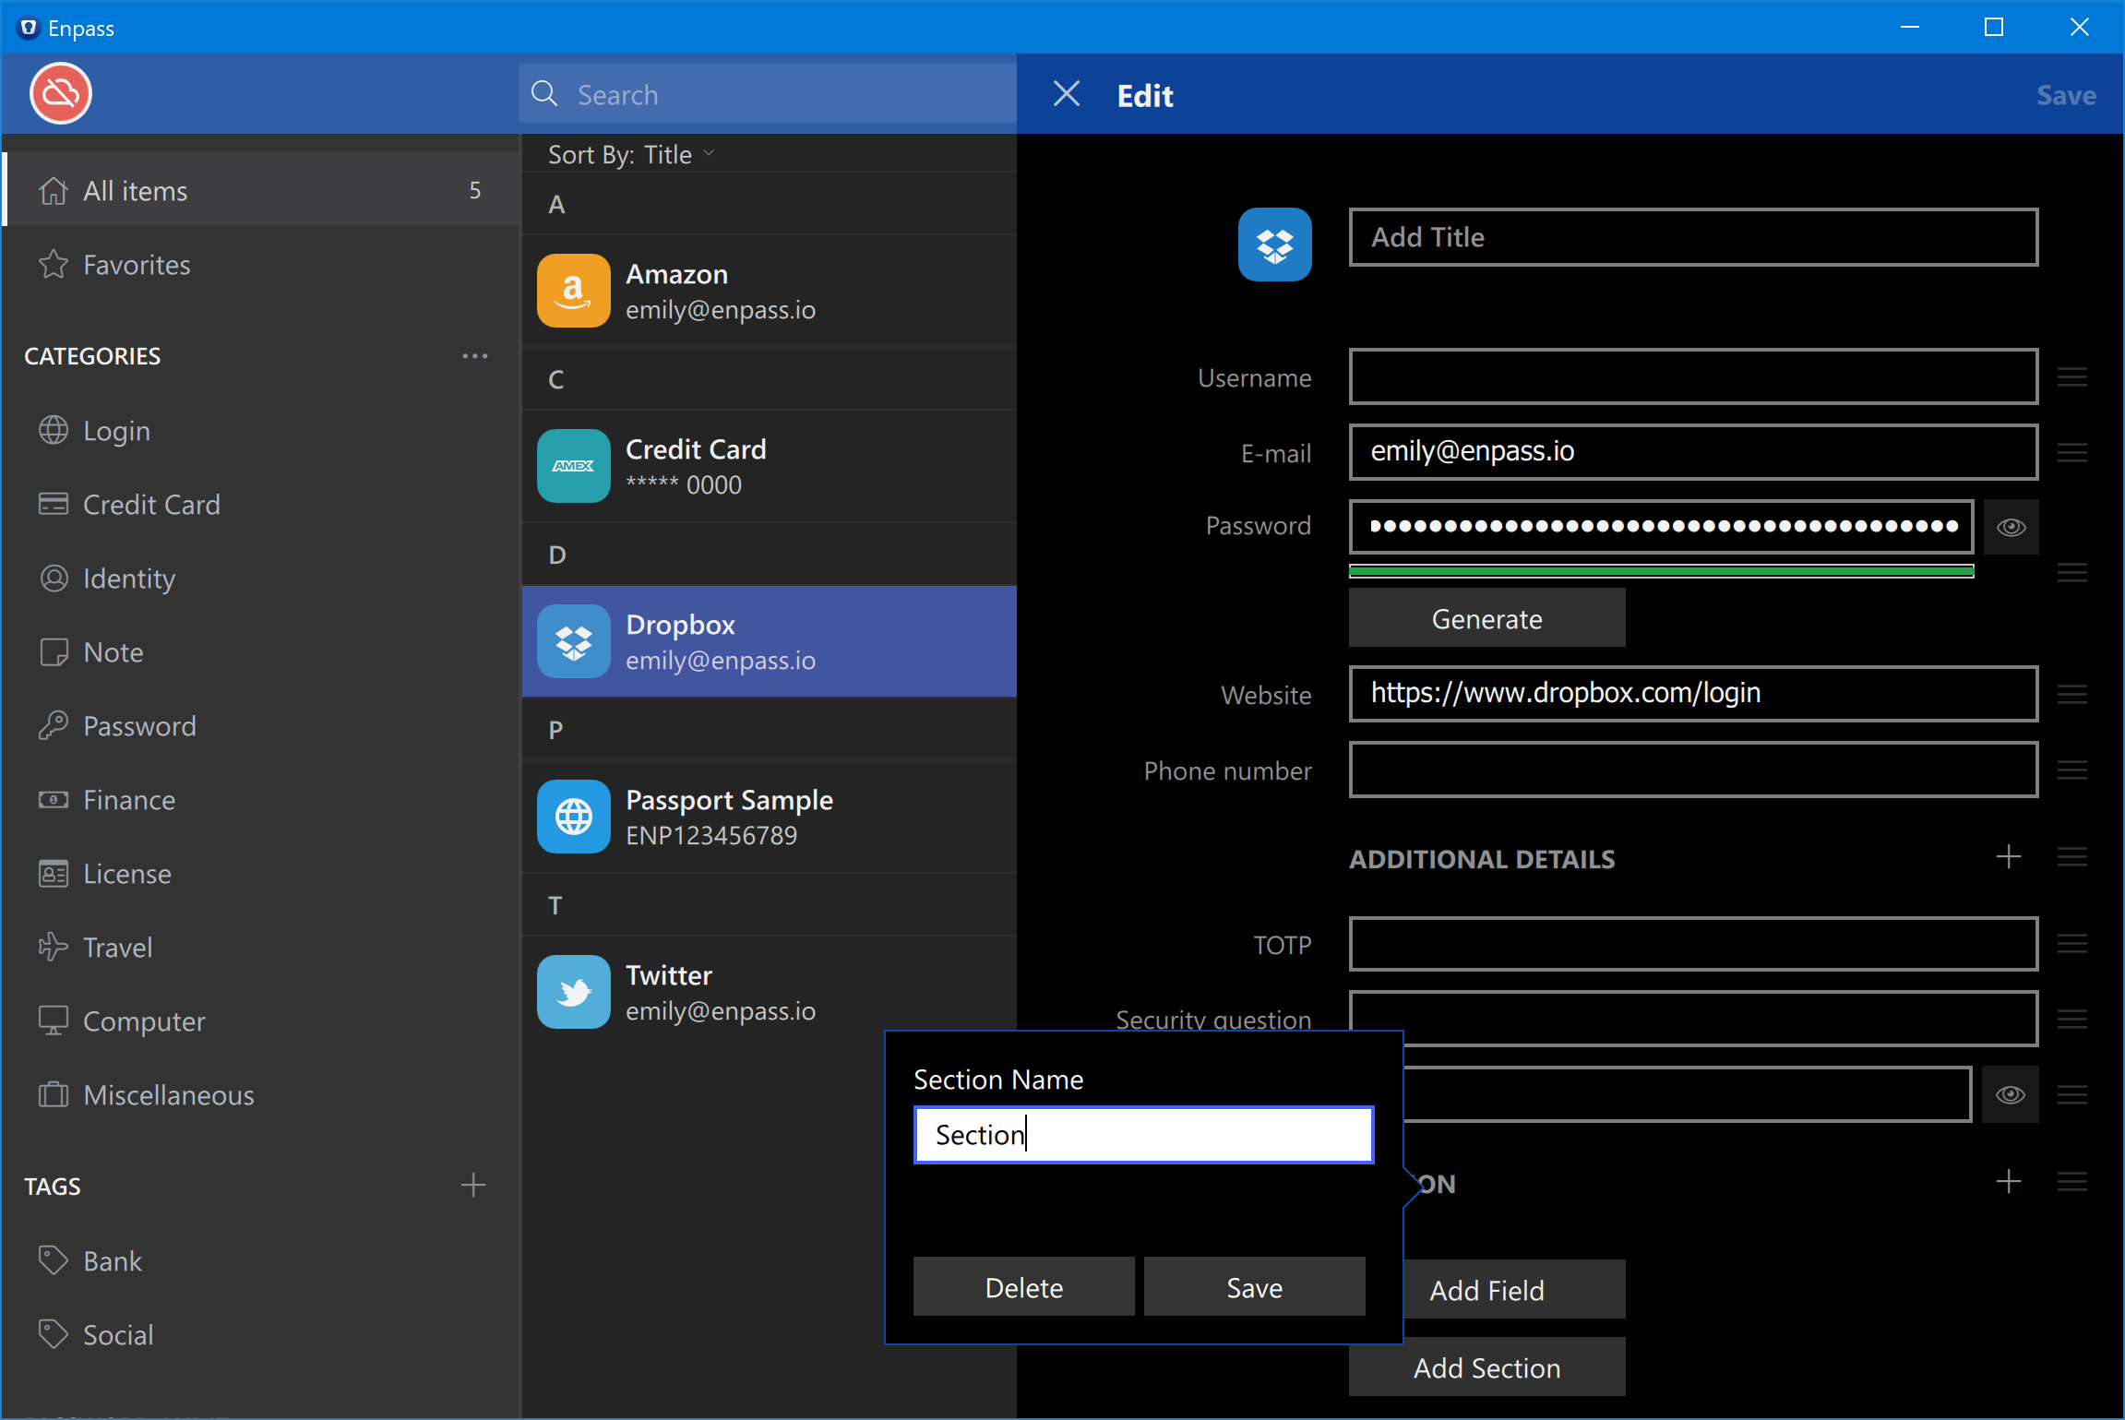Open the Social tag

pyautogui.click(x=261, y=1335)
